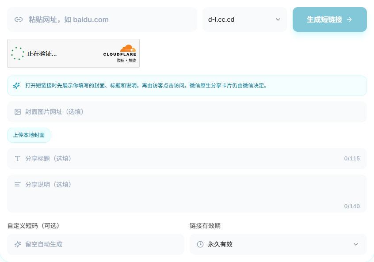Click the 链接有效期 label
Viewport: 374px width, 262px height.
[205, 225]
